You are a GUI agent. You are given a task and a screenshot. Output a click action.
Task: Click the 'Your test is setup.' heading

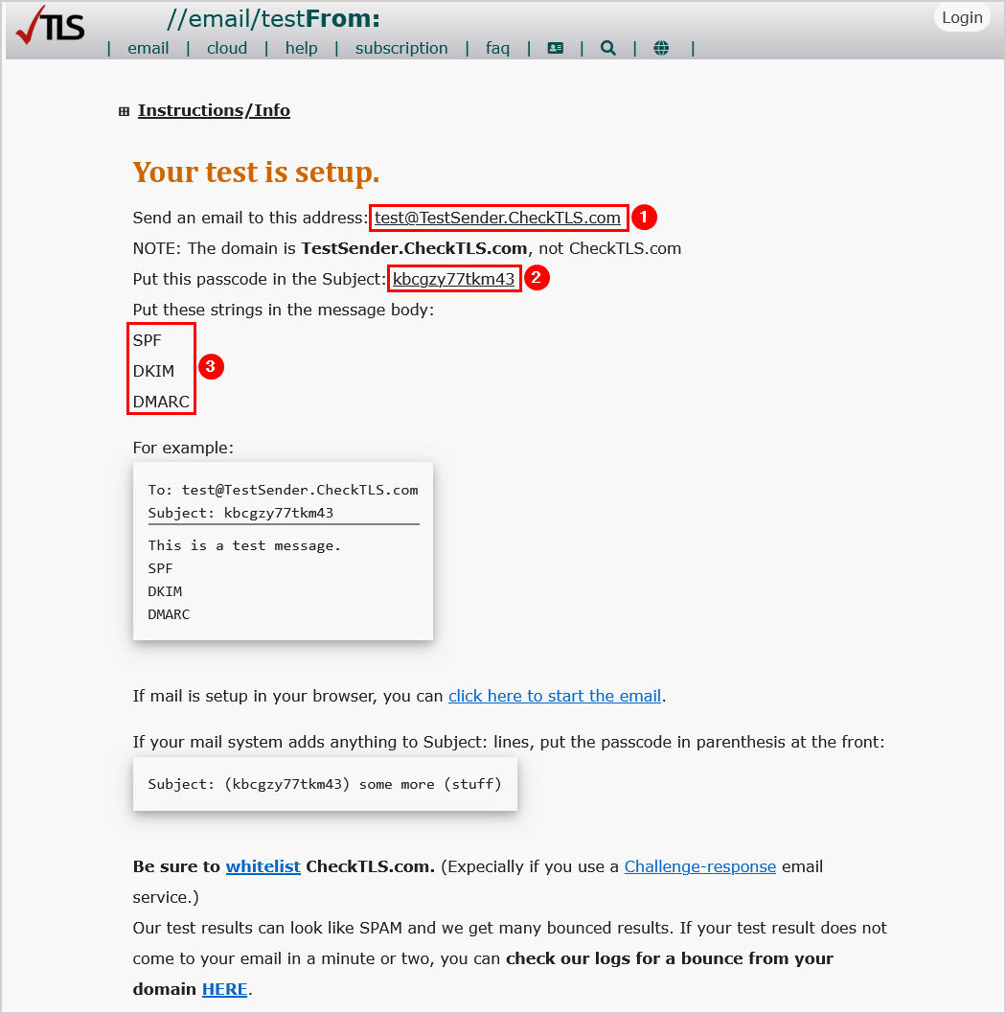256,173
